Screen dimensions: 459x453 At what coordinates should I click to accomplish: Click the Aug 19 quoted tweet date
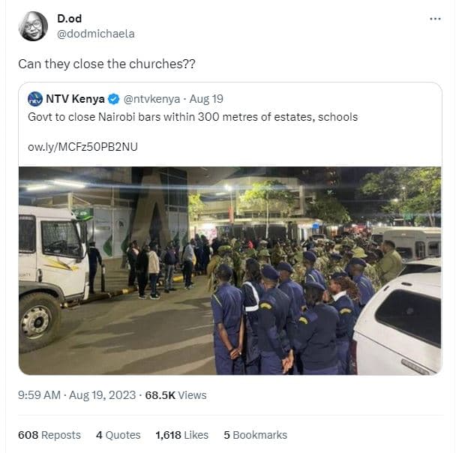tap(205, 99)
